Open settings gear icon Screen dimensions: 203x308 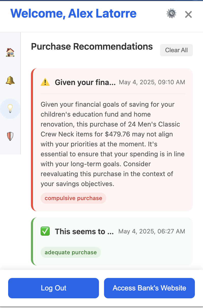click(172, 13)
